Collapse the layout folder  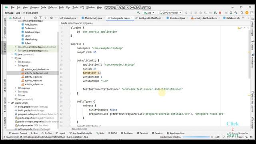click(16, 66)
